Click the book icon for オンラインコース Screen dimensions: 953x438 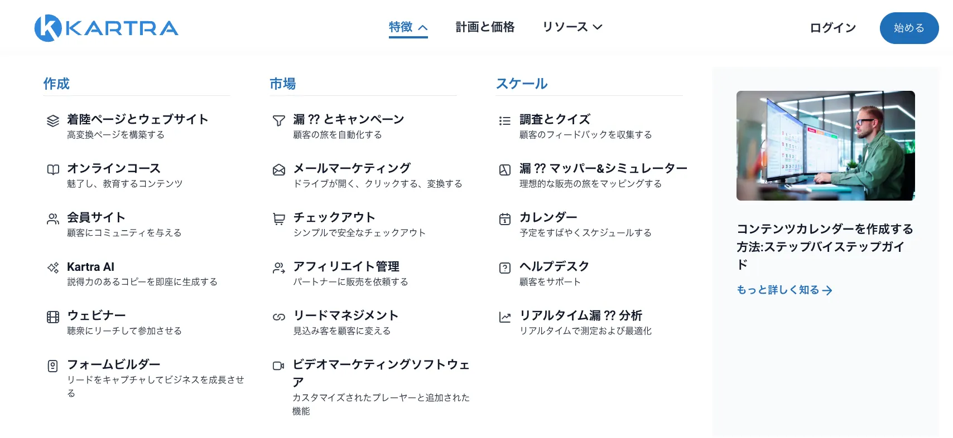53,170
